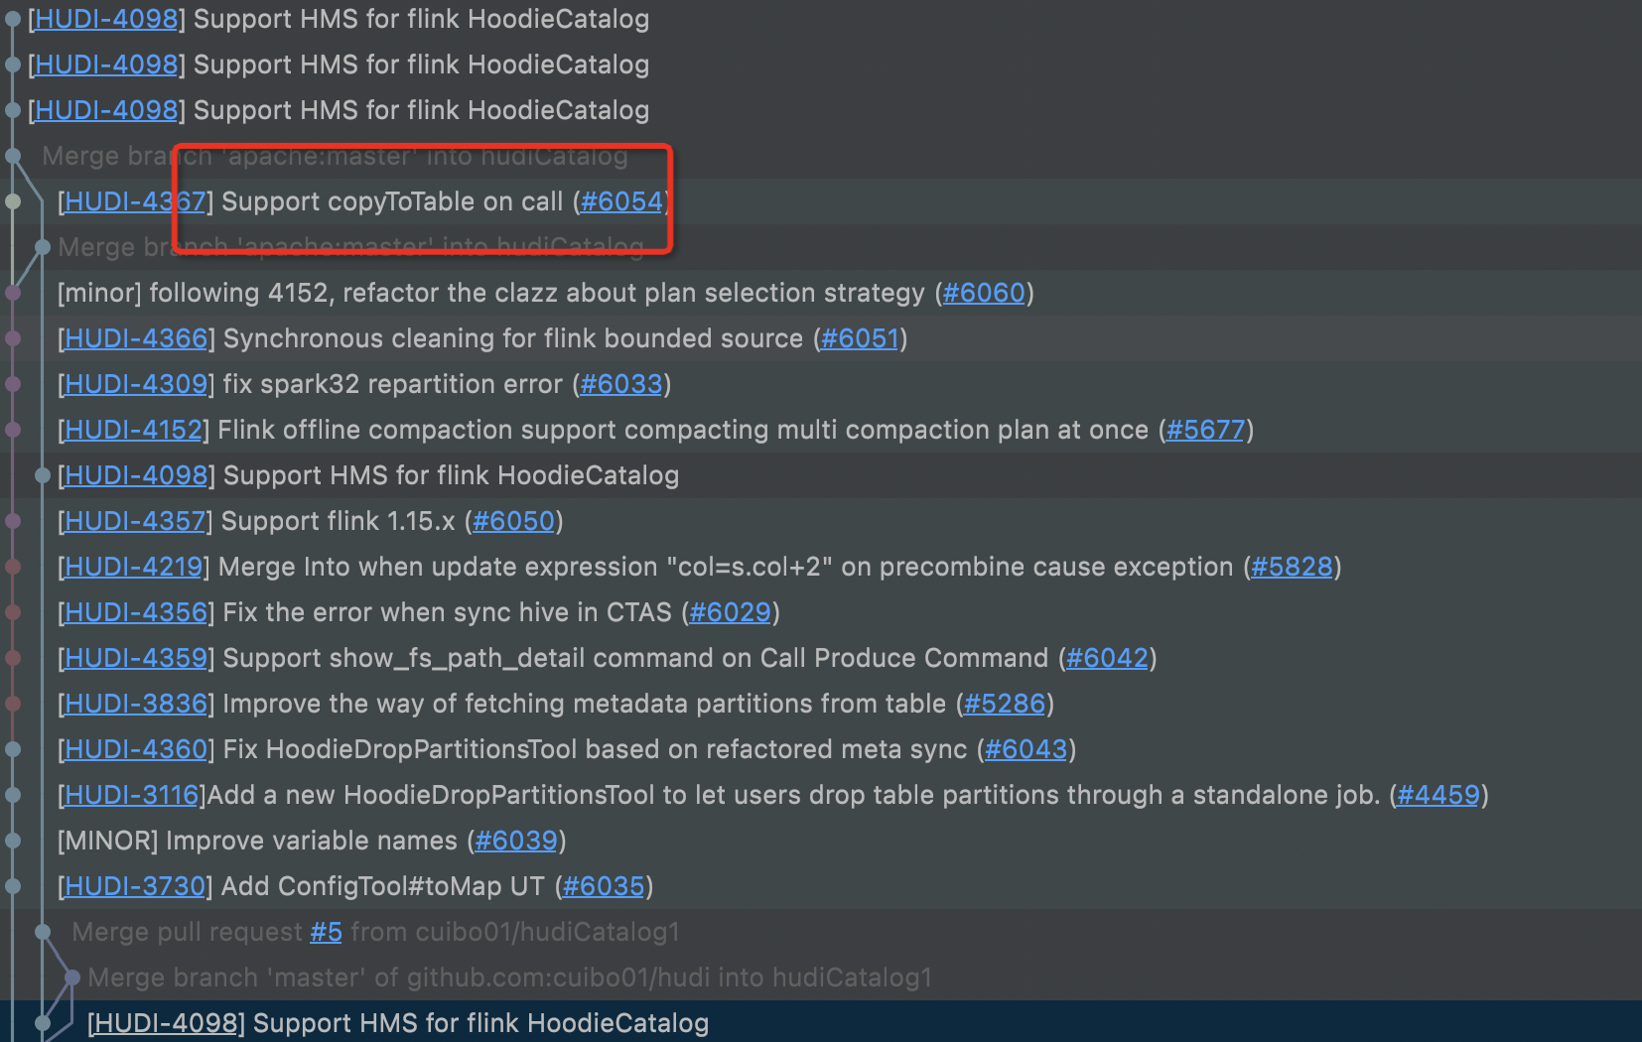Screen dimensions: 1642x1042
Task: Open pull request #6042 link
Action: click(x=1107, y=658)
